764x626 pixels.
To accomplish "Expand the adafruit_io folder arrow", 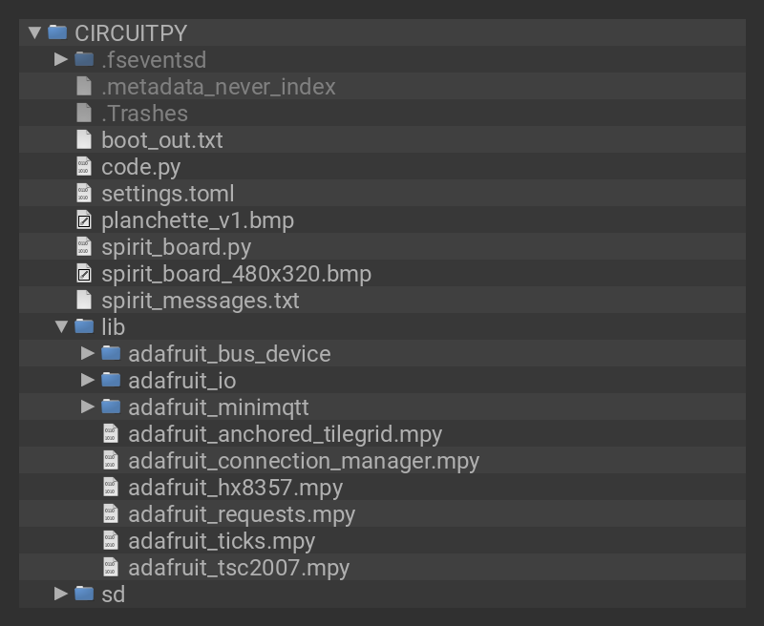I will [88, 380].
